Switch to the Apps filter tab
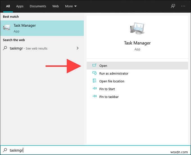Image resolution: width=191 pixels, height=155 pixels. [20, 6]
